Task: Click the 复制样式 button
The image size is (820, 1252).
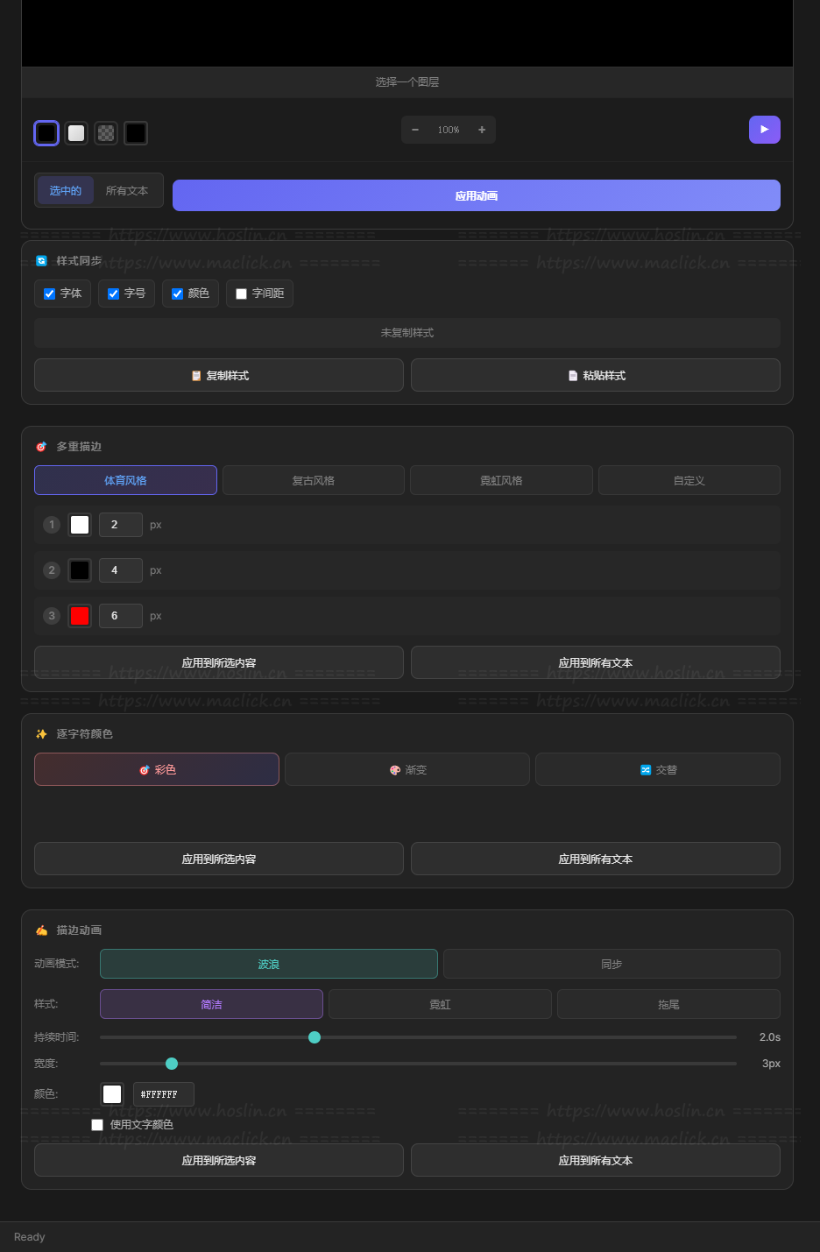Action: click(x=219, y=375)
